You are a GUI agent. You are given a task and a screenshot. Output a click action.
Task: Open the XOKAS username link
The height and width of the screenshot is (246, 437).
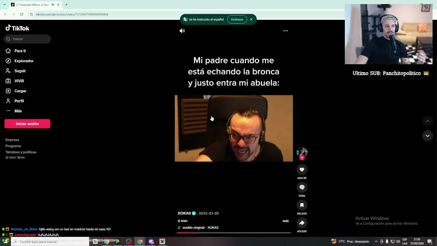pos(184,213)
